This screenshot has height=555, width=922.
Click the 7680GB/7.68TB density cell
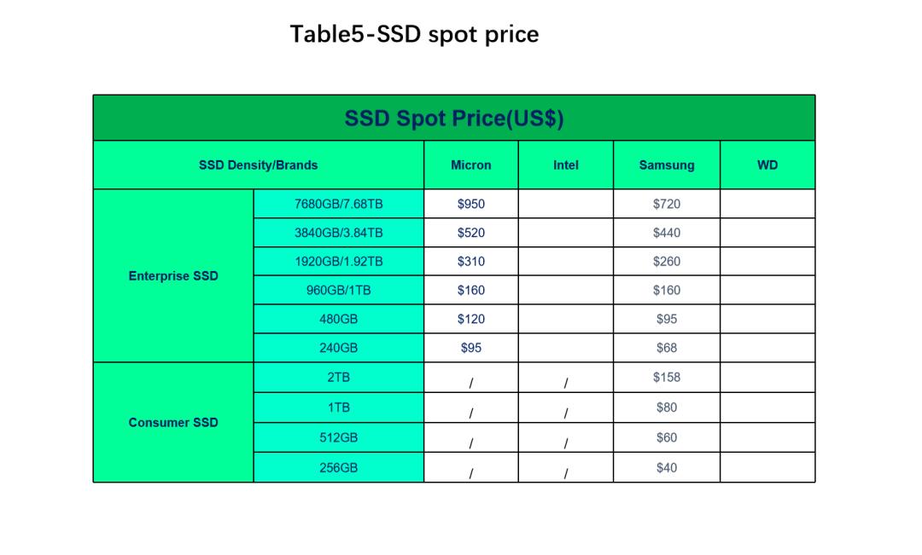pos(339,204)
